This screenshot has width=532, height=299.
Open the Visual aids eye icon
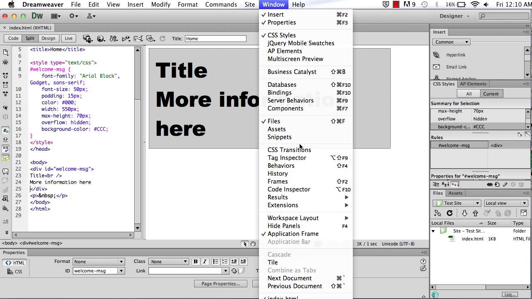coord(150,39)
